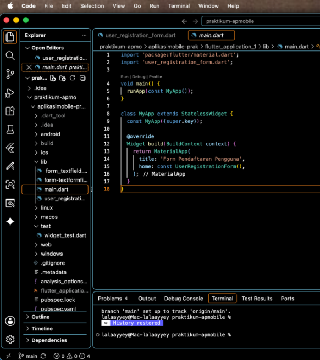
Task: Close main.dart in Open Editors
Action: pos(29,67)
